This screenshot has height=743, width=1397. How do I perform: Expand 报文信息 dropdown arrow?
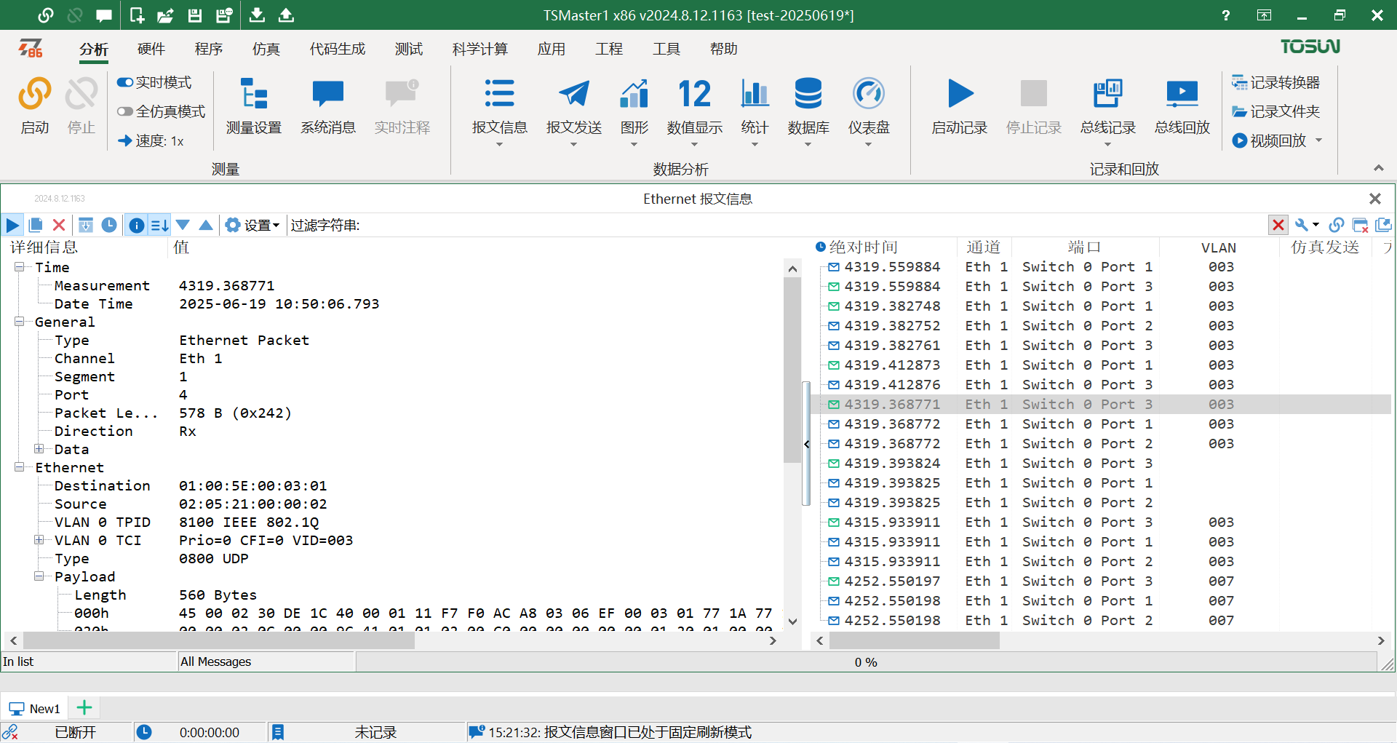click(x=499, y=145)
